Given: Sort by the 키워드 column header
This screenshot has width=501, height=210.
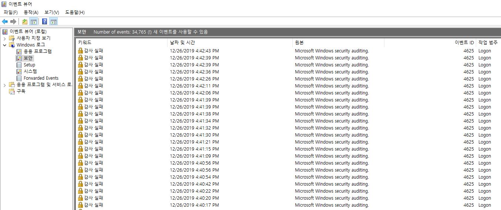Looking at the screenshot, I should tap(121, 42).
